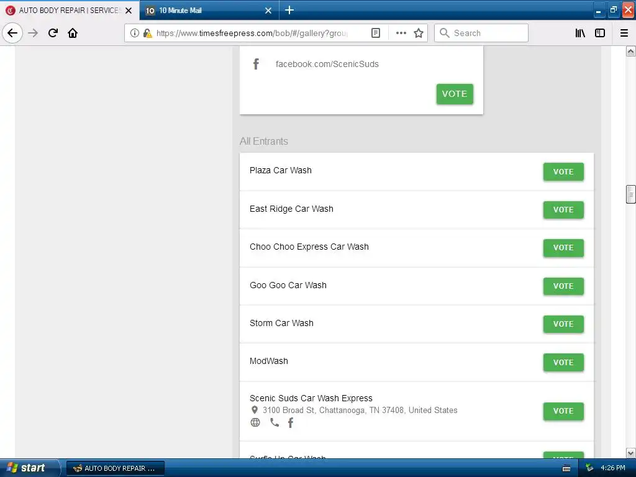The height and width of the screenshot is (477, 636).
Task: Show site information icon in address bar
Action: tap(135, 33)
